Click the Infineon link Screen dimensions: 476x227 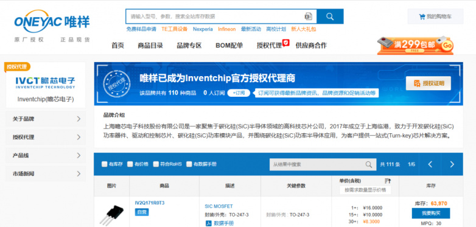[x=227, y=29]
